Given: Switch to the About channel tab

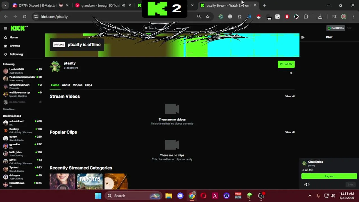Looking at the screenshot, I should (x=66, y=85).
